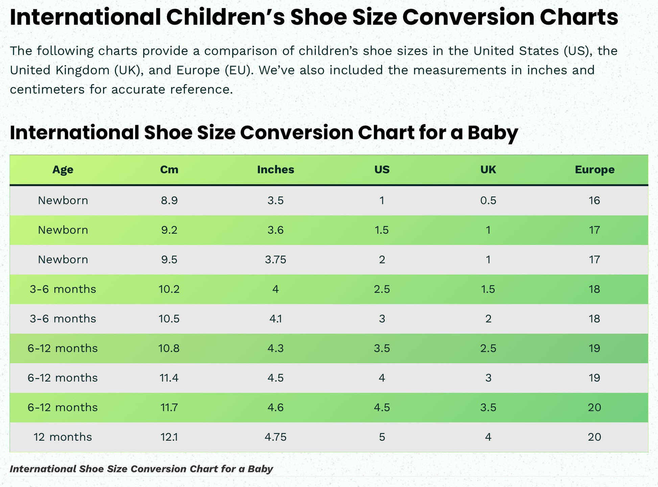Click the 4.3 inches cell

coord(276,348)
